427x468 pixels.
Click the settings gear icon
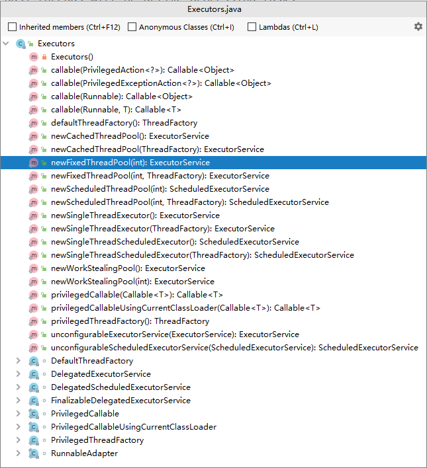pos(418,26)
